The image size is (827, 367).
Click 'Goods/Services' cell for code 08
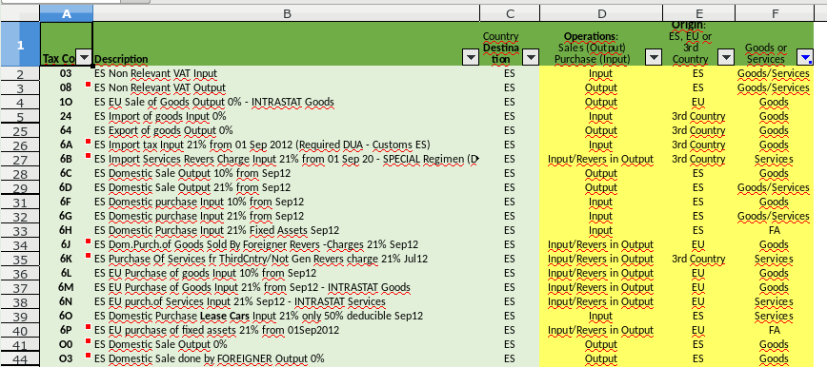pos(775,87)
